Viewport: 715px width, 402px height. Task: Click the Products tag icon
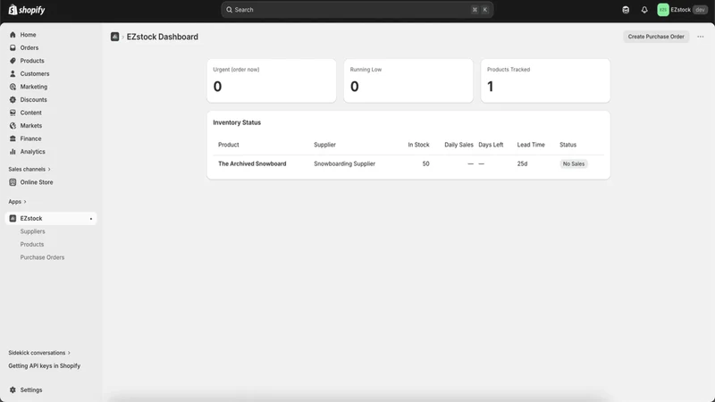pos(13,61)
